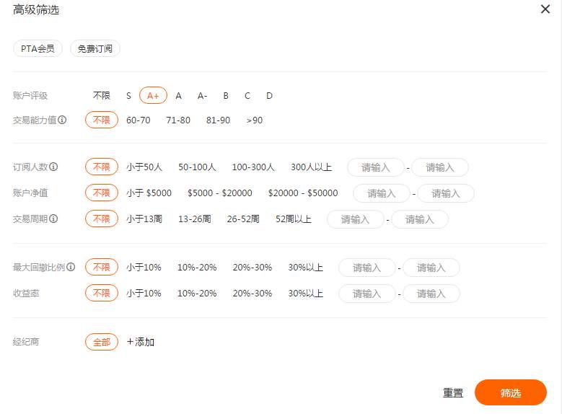562x414 pixels.
Task: Select 不限 for 账户净值
Action: pos(102,193)
